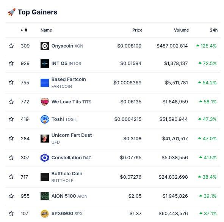Click the INT OS coin logo
Image resolution: width=224 pixels, height=222 pixels.
45,63
